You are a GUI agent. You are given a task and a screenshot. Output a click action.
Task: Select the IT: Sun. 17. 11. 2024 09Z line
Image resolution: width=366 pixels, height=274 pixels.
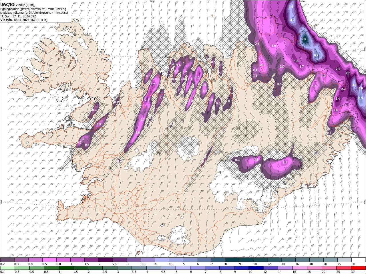[x=18, y=16]
